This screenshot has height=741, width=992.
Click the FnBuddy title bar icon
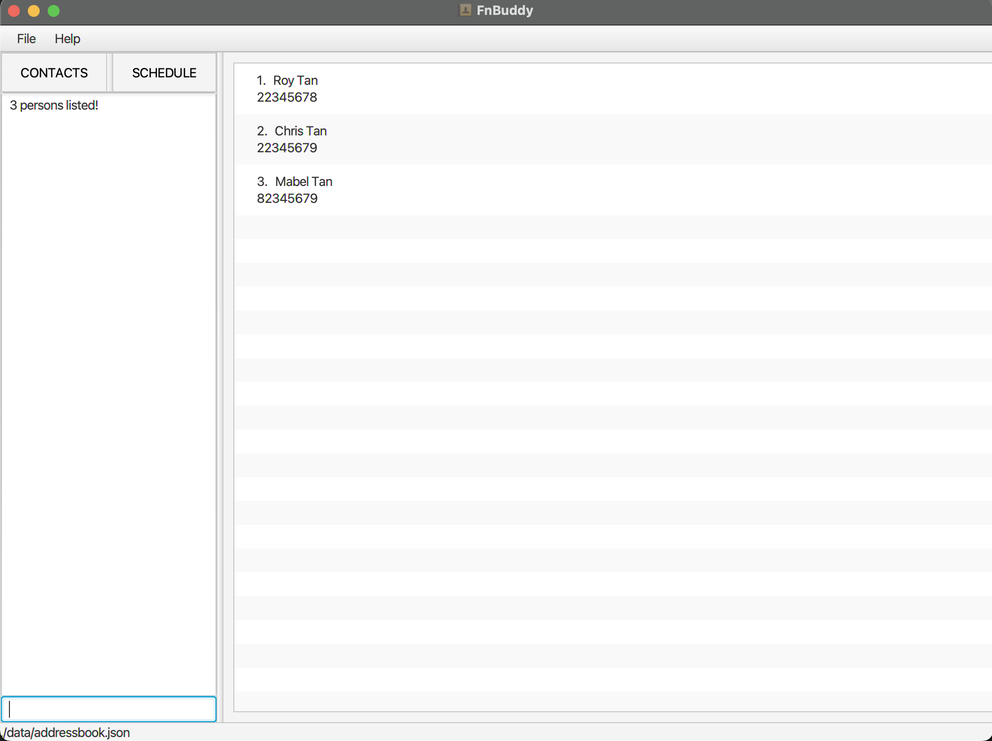[465, 10]
